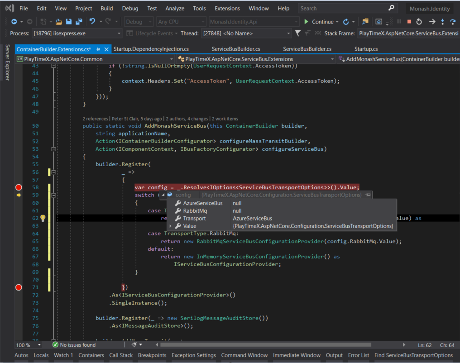Click the Undo arrow icon
The height and width of the screenshot is (363, 460).
[x=92, y=22]
